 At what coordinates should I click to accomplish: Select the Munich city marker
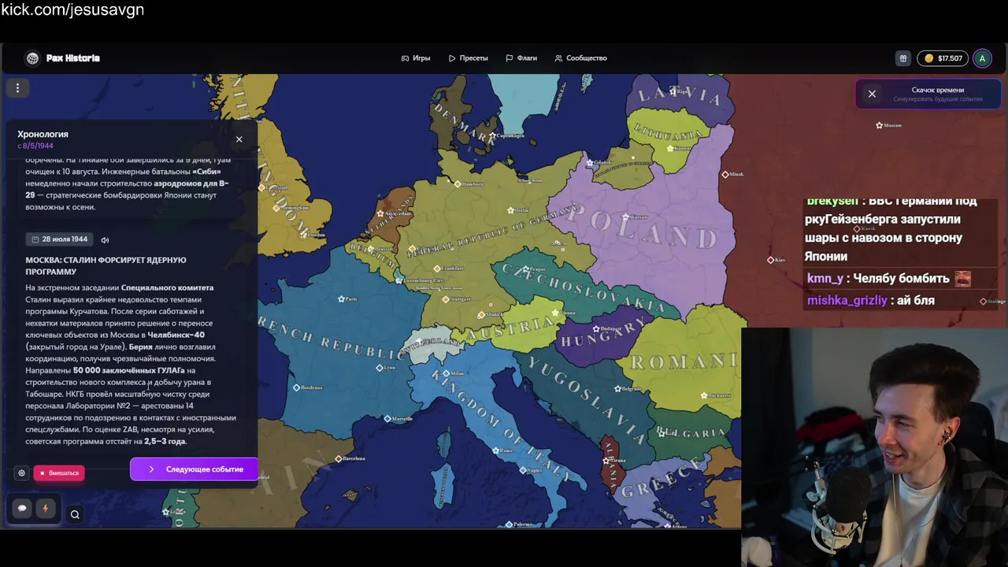481,314
